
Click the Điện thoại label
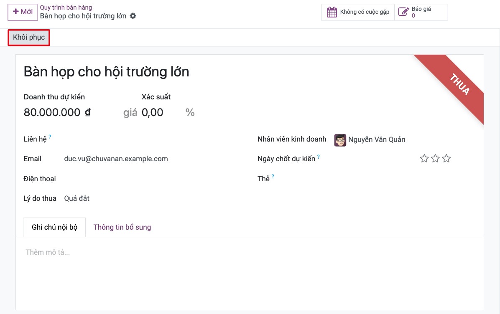click(x=40, y=179)
